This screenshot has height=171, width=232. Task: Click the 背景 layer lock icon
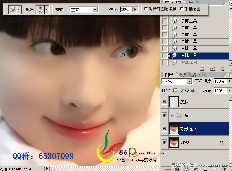(x=221, y=142)
